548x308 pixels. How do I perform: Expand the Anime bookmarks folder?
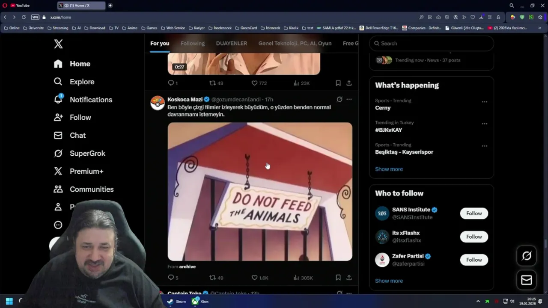coord(130,28)
